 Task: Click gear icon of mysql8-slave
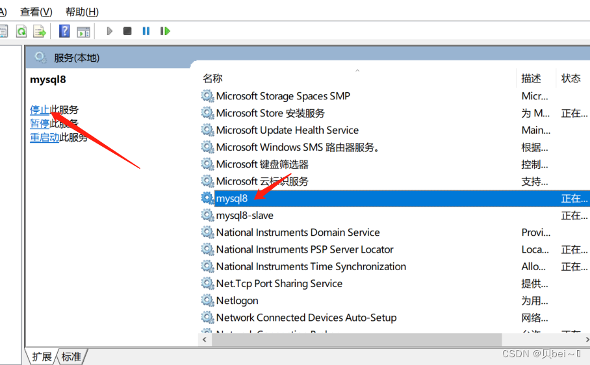point(207,215)
